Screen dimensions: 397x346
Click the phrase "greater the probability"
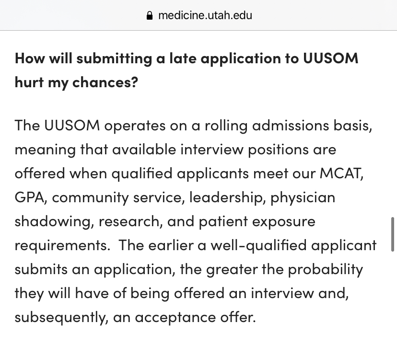pyautogui.click(x=284, y=269)
